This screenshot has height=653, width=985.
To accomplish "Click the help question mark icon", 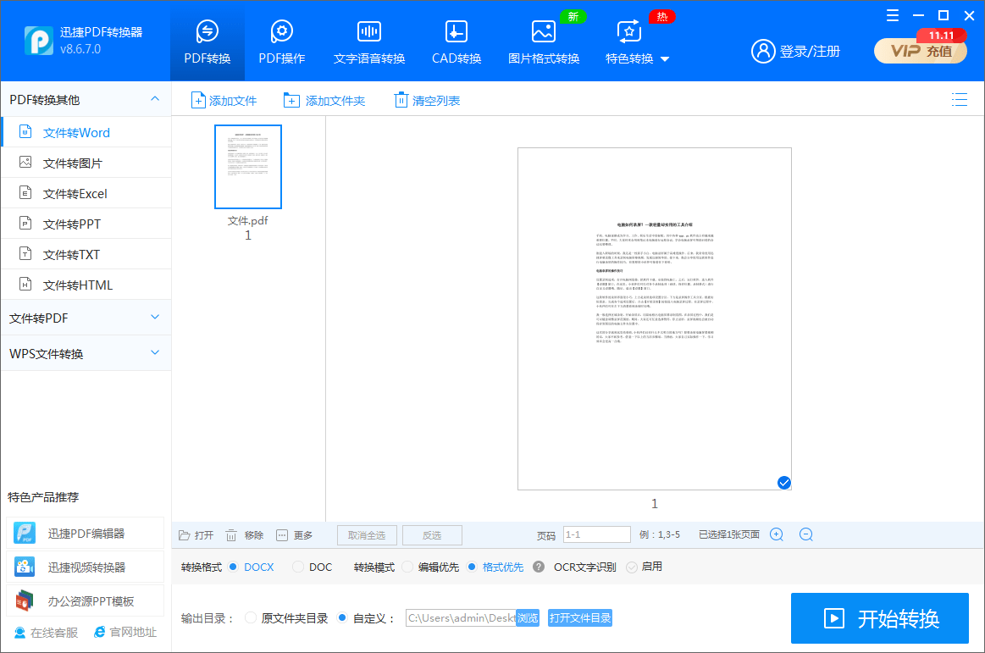I will tap(539, 567).
